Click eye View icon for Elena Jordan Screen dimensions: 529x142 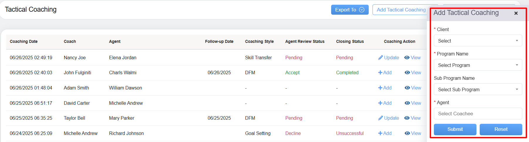click(407, 58)
